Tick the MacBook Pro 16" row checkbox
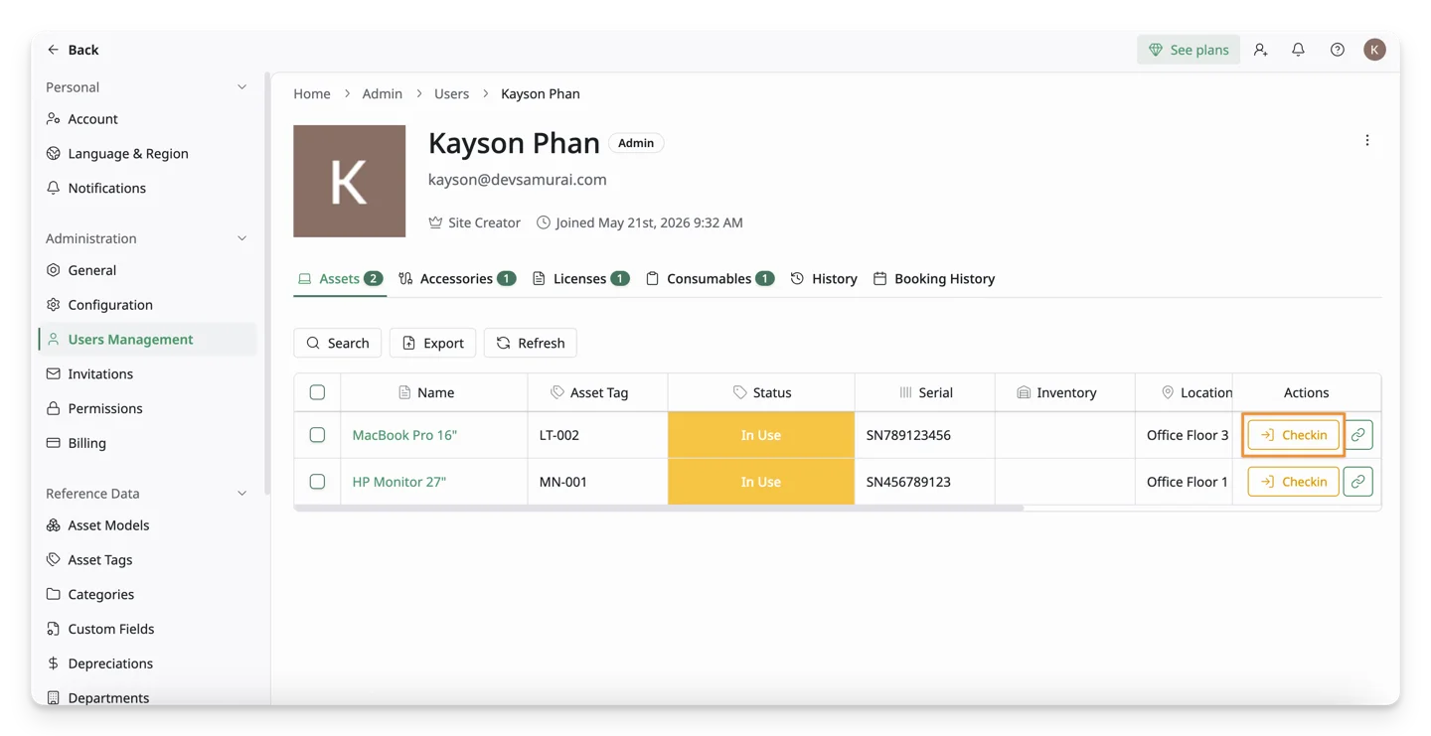The image size is (1431, 736). pos(317,435)
